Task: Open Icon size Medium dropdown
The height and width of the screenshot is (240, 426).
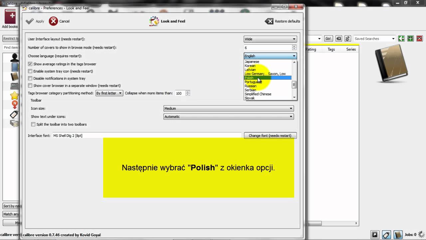Action: [x=228, y=108]
